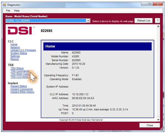165x133 pixels.
Task: Open the CLC Settings link
Action: (15, 56)
